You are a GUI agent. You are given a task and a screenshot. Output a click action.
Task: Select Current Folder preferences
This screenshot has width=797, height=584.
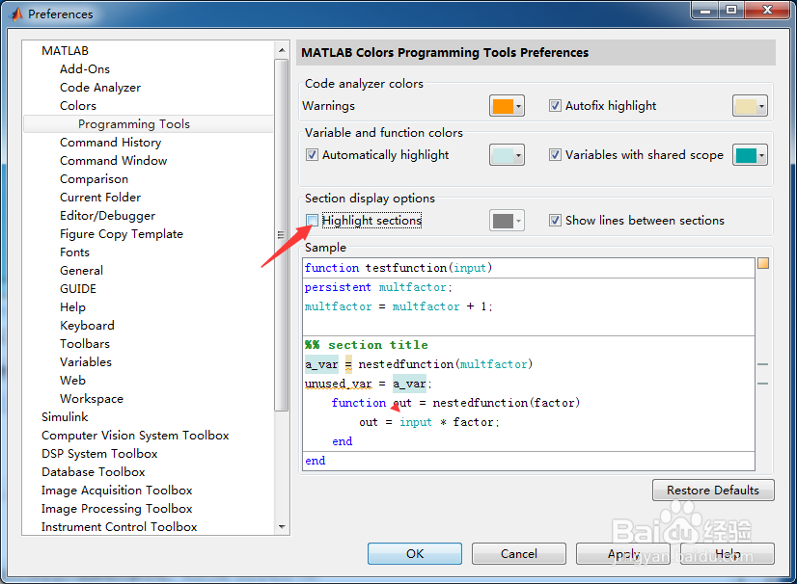(100, 197)
